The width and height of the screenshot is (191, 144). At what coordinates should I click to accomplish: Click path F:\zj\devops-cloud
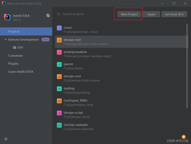77,117
